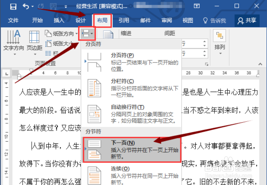Decrease the lower spacing spinner value
The image size is (267, 185).
point(205,55)
